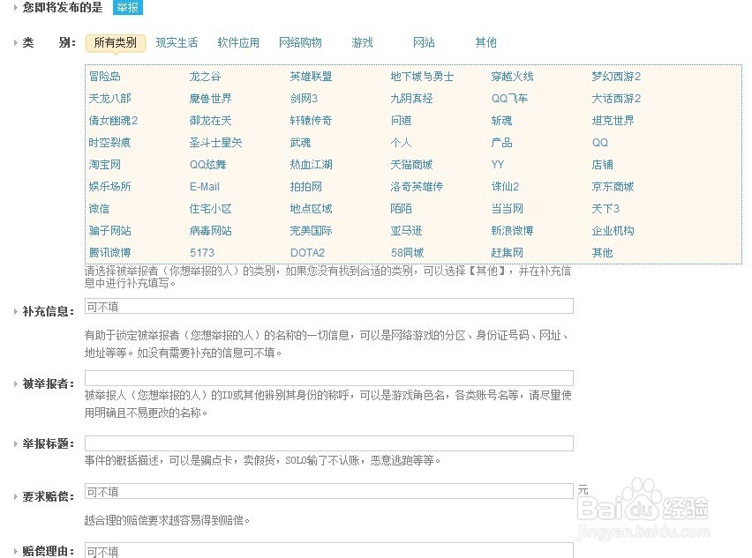Screen dimensions: 752x558
Task: Click the YY category link
Action: tap(498, 165)
